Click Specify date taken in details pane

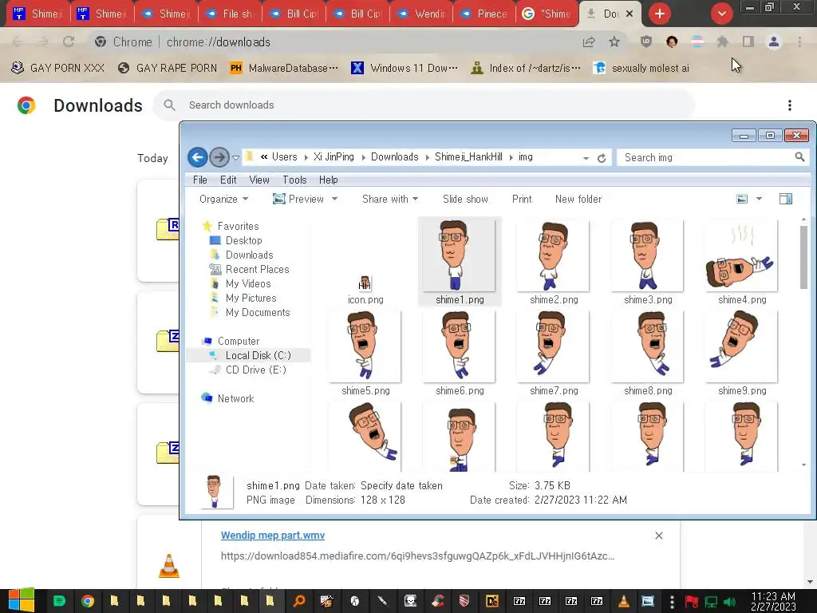[x=401, y=486]
